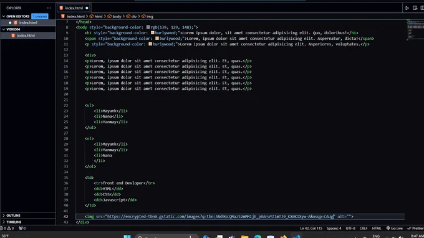Click the ENG language indicator in tray

[x=376, y=236]
